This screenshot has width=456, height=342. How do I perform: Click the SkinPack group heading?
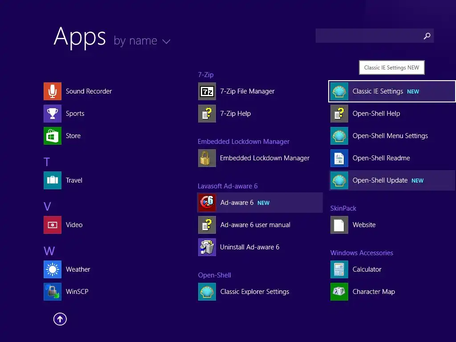click(343, 208)
